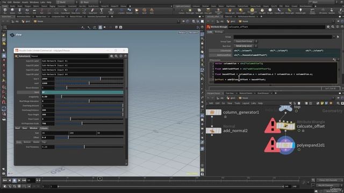The height and width of the screenshot is (193, 344).
Task: Open the No cam viewport dropdown
Action: [193, 33]
